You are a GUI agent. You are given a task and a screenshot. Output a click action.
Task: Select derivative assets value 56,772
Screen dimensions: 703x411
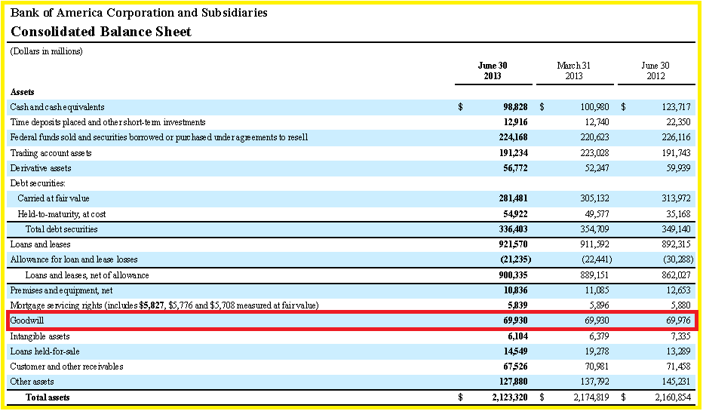click(516, 168)
